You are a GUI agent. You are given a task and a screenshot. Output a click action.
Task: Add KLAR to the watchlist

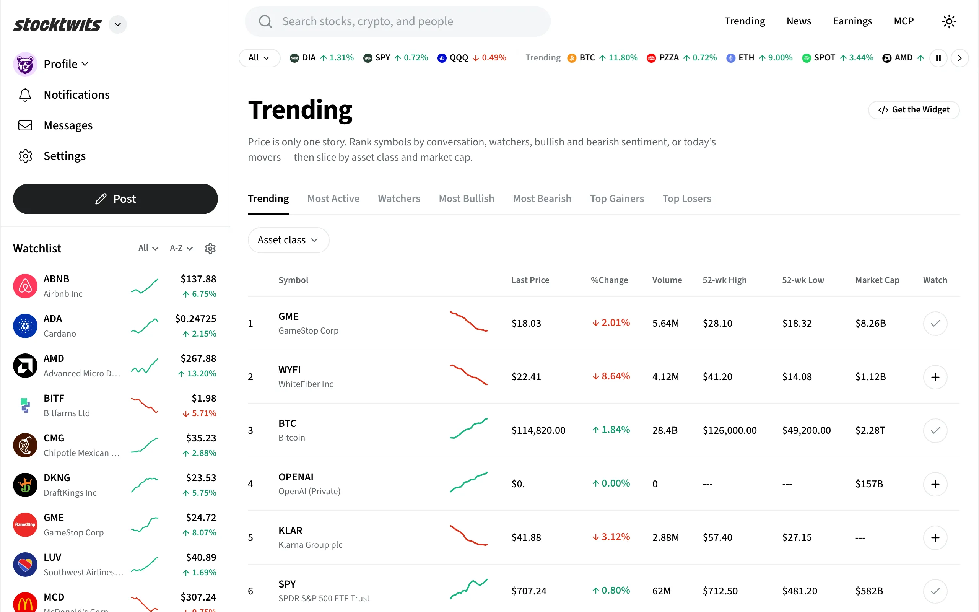tap(935, 537)
